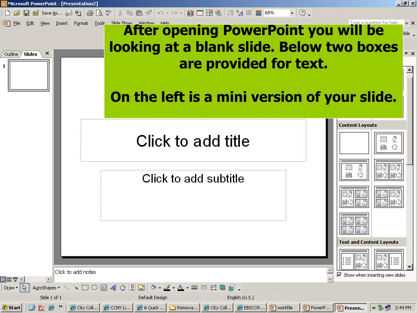Click the Save As toolbar button
Image resolution: width=417 pixels, height=313 pixels.
(48, 13)
